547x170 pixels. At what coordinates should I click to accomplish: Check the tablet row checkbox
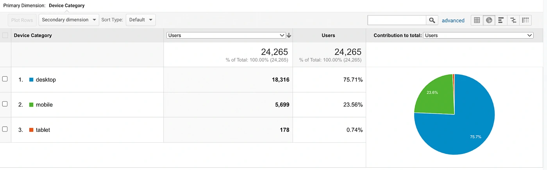[5, 129]
